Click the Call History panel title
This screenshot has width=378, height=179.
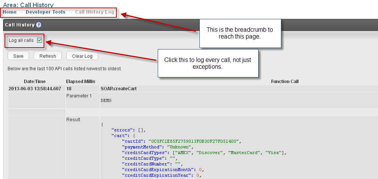click(20, 25)
